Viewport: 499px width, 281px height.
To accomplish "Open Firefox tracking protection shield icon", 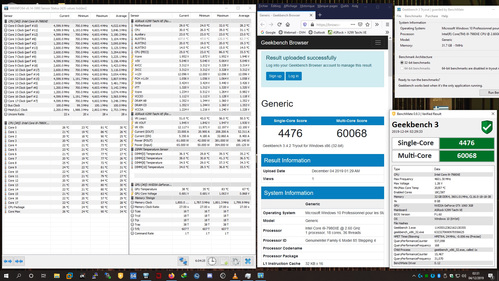I will pos(305,24).
